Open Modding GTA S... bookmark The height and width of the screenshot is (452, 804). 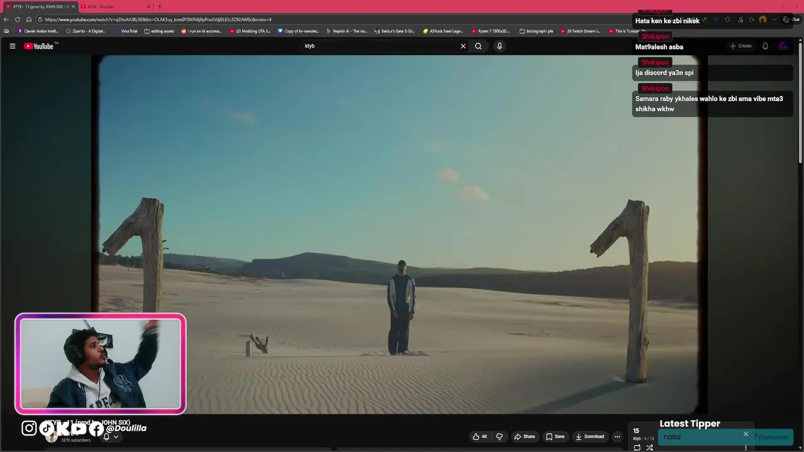tap(250, 31)
